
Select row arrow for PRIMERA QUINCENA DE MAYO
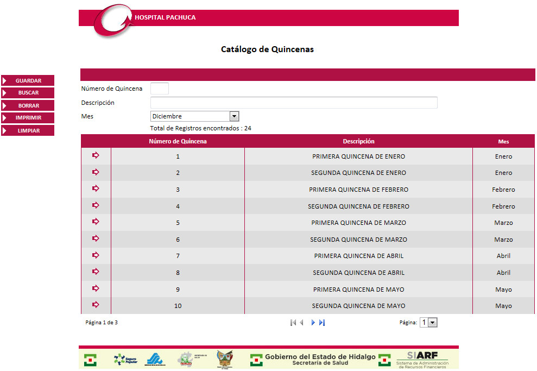(x=96, y=288)
